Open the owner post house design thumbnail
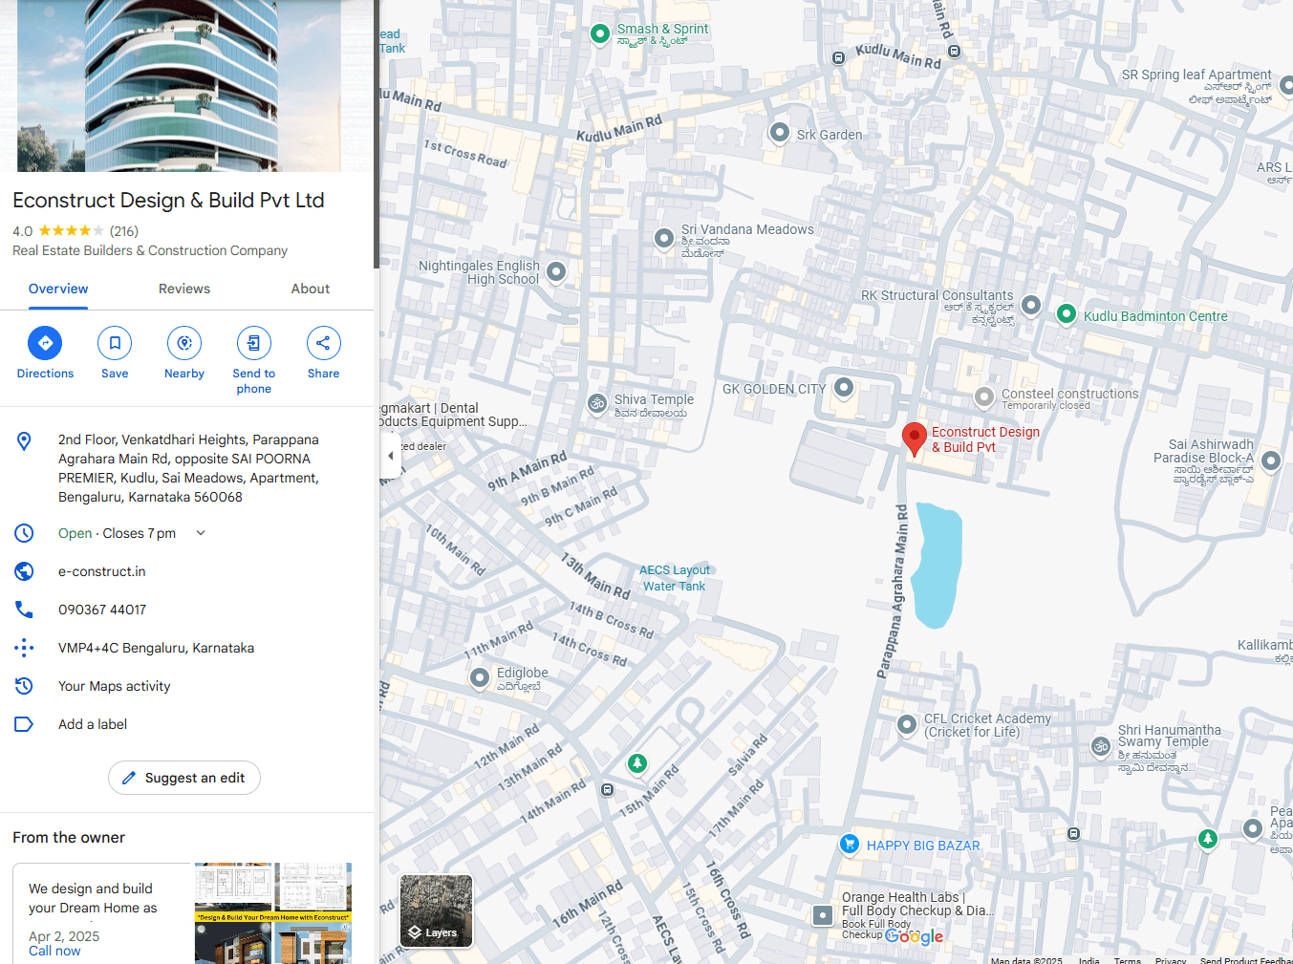The height and width of the screenshot is (964, 1293). [x=273, y=913]
